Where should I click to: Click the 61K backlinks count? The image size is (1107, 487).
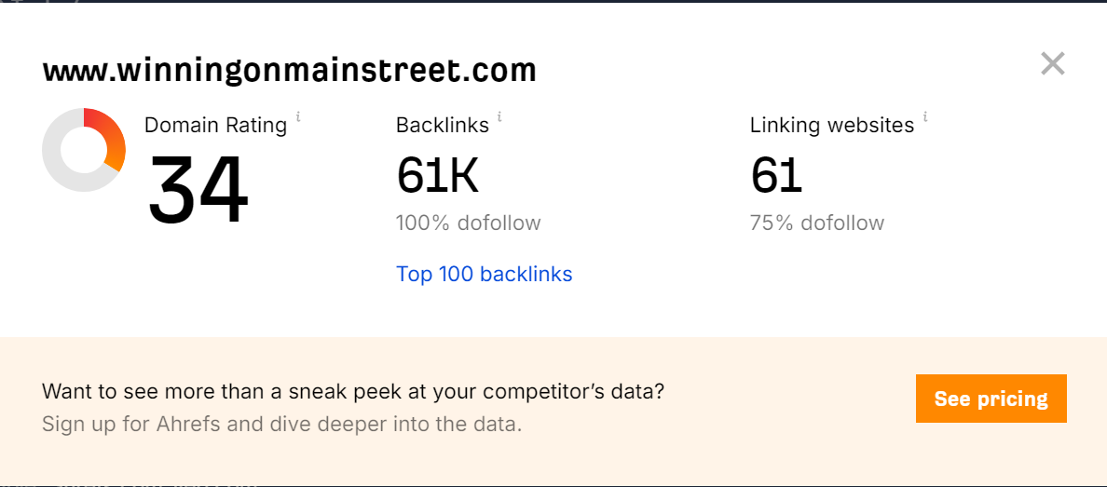437,174
